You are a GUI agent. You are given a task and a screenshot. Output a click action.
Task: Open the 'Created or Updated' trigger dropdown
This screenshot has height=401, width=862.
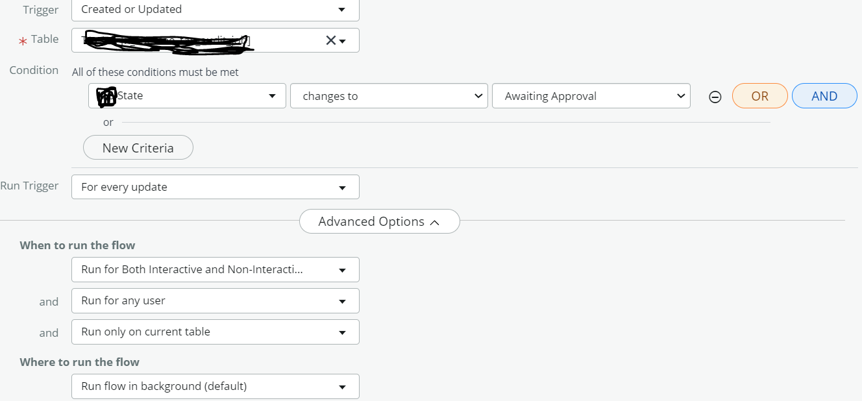[x=214, y=10]
